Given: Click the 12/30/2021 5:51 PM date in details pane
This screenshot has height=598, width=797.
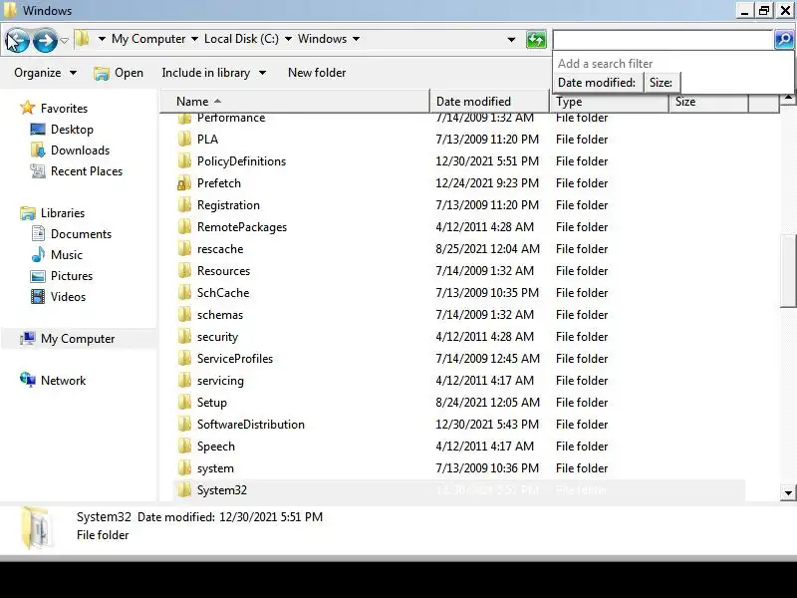Looking at the screenshot, I should tap(271, 517).
